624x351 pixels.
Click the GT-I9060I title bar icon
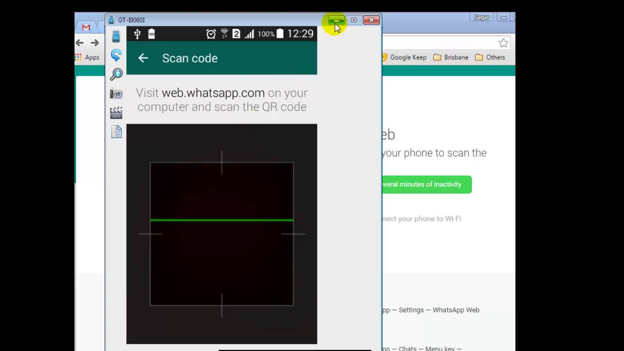[112, 20]
